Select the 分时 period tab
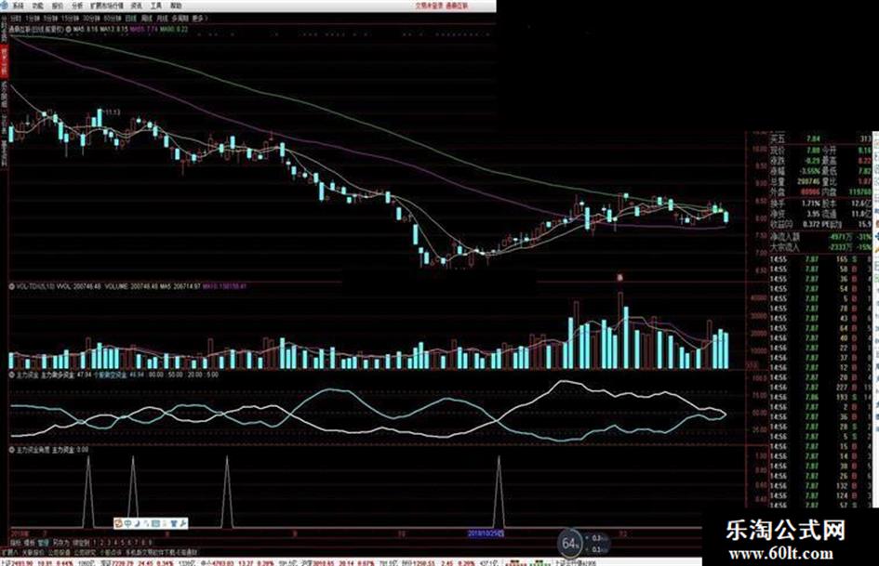The width and height of the screenshot is (879, 566). (x=16, y=18)
